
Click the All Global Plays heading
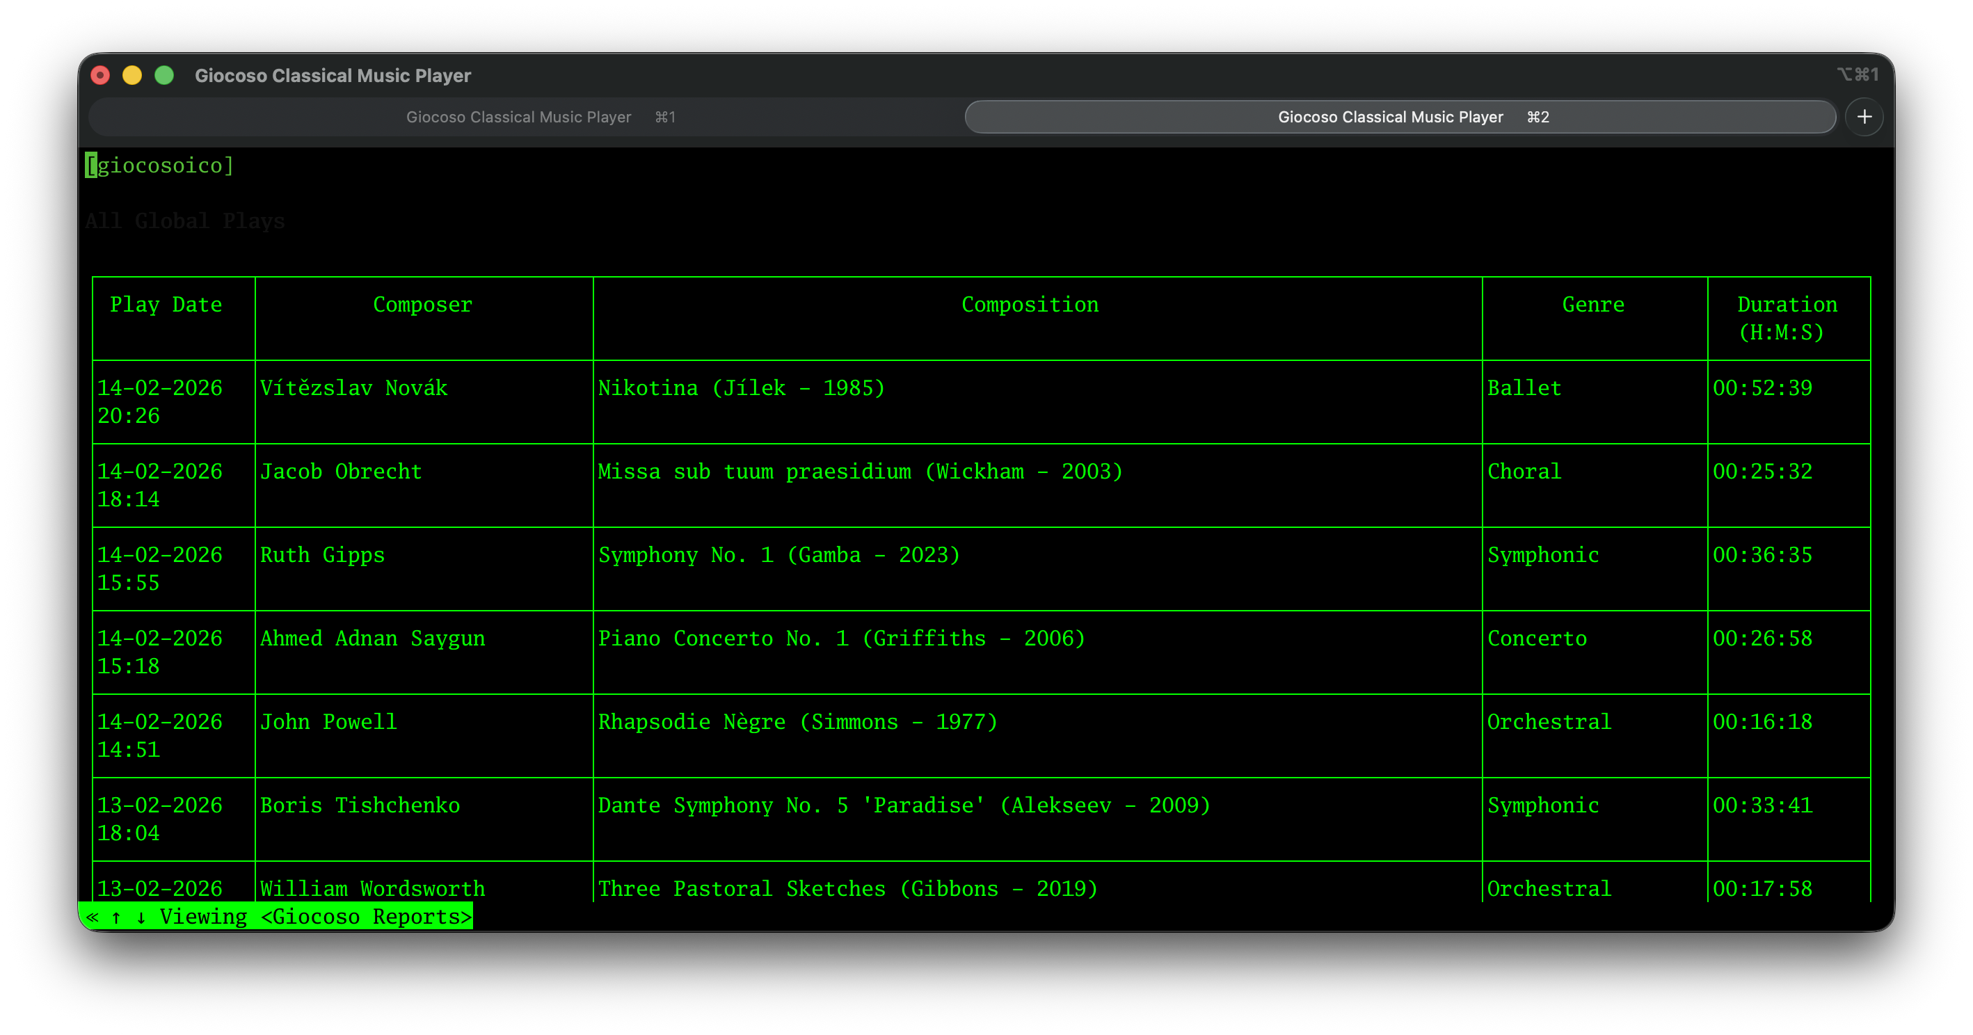click(184, 220)
